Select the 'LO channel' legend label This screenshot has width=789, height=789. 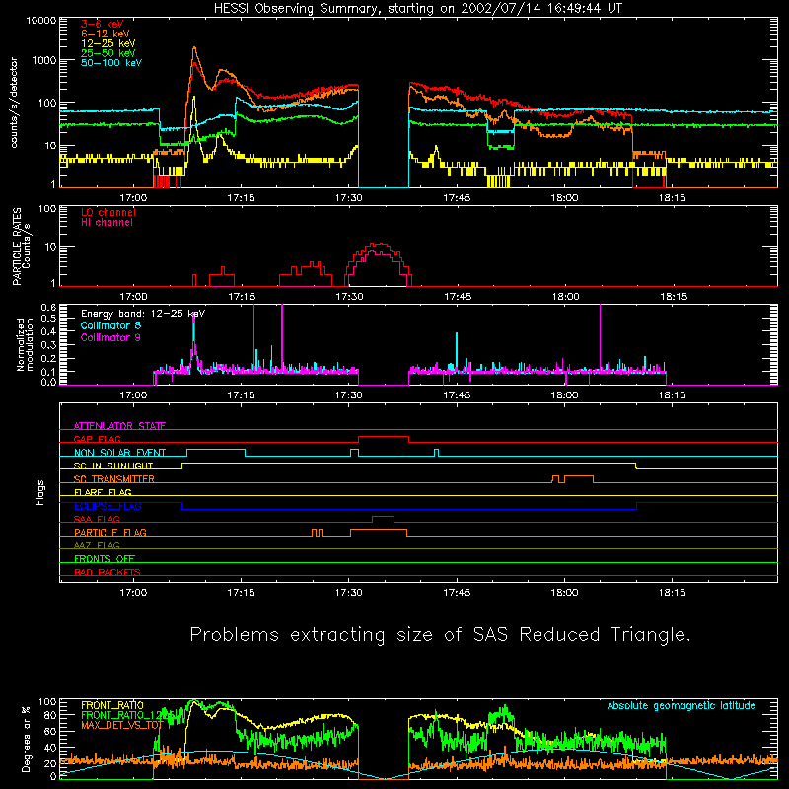[108, 212]
